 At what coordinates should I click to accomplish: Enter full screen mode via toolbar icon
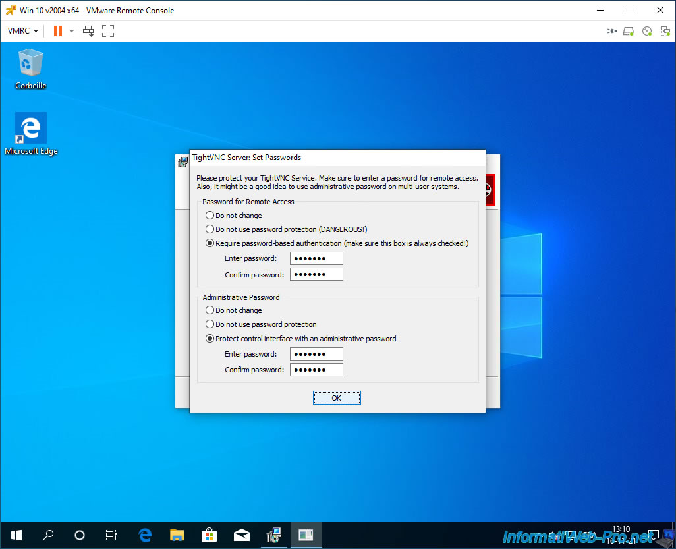[x=108, y=31]
